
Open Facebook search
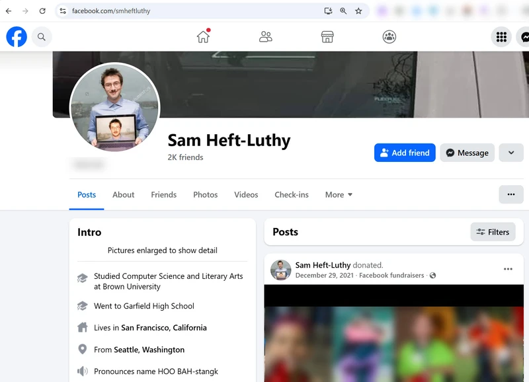[41, 36]
